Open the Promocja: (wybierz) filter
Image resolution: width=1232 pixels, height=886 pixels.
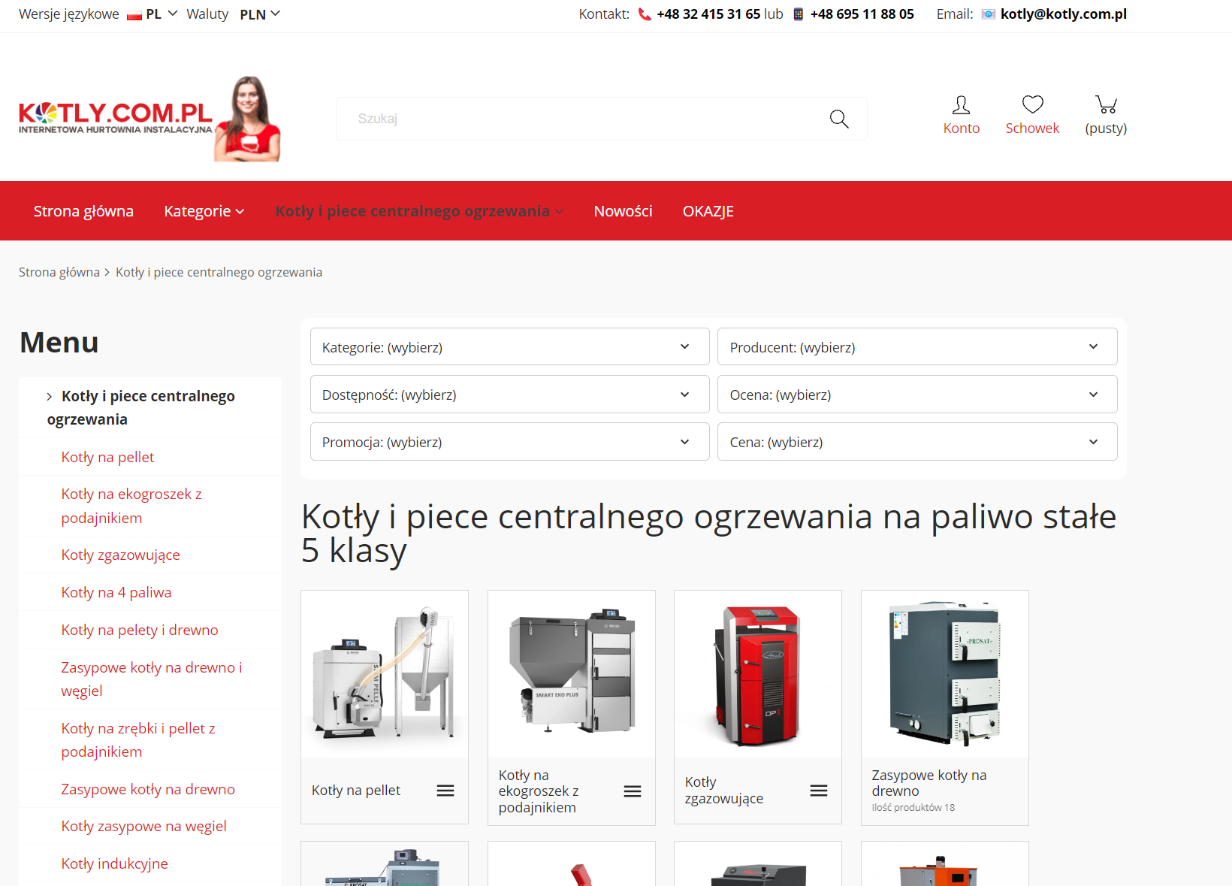[509, 441]
